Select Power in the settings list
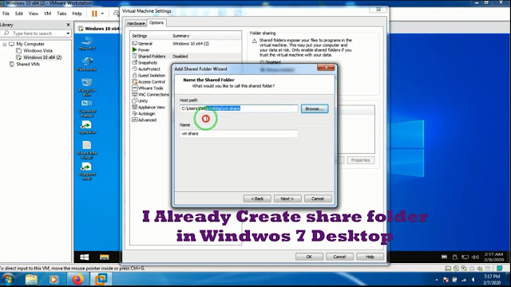 tap(144, 49)
